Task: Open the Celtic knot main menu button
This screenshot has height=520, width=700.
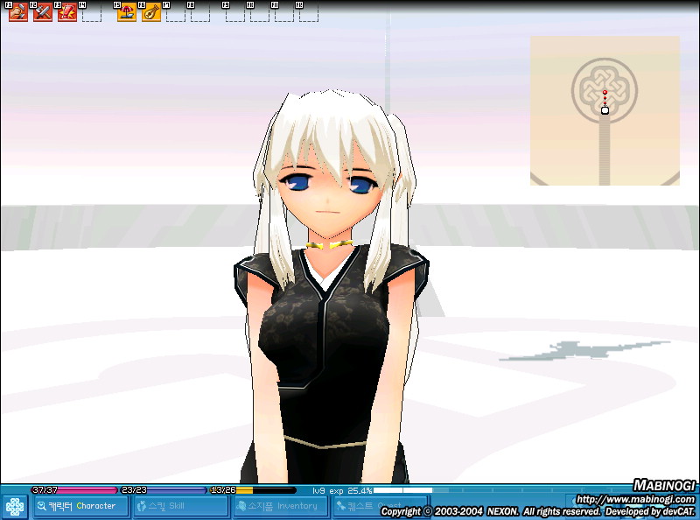Action: [x=15, y=507]
